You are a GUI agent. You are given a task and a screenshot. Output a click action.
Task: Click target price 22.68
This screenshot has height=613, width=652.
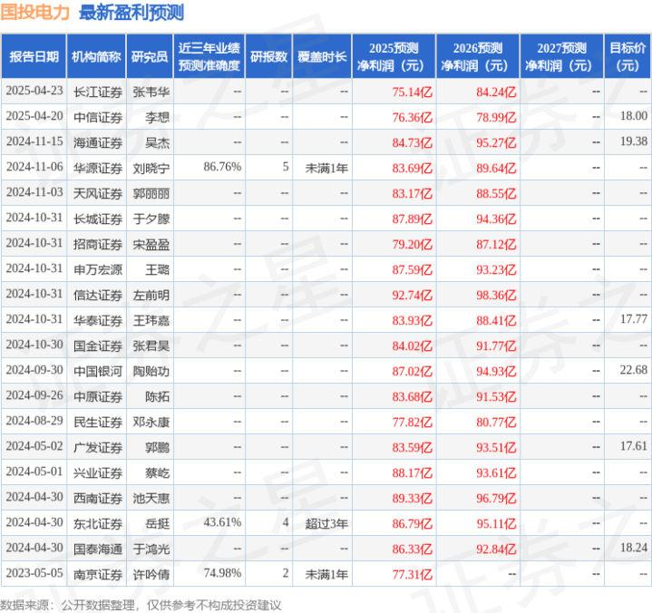pyautogui.click(x=634, y=370)
